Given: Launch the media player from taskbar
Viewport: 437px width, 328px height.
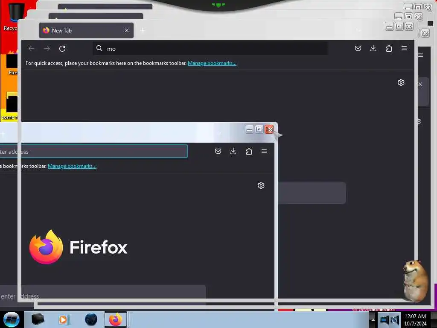Looking at the screenshot, I should click(x=63, y=319).
